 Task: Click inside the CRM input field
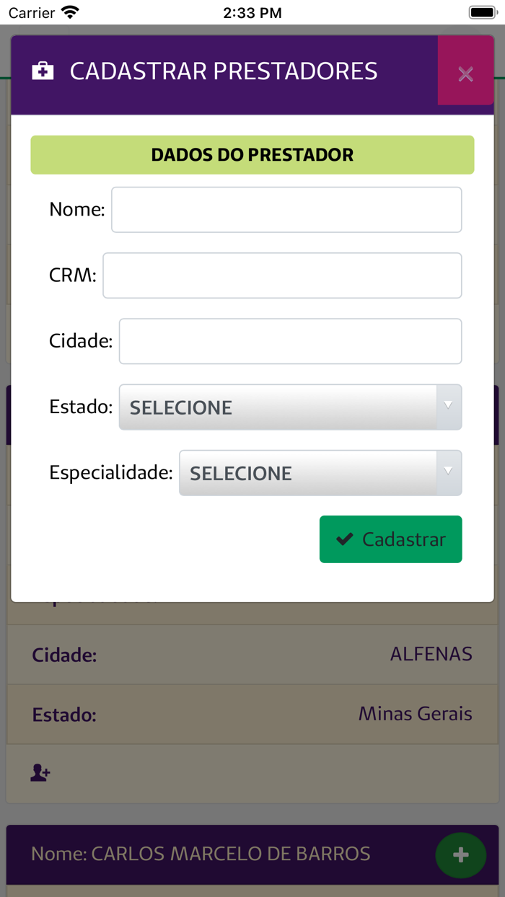click(281, 275)
